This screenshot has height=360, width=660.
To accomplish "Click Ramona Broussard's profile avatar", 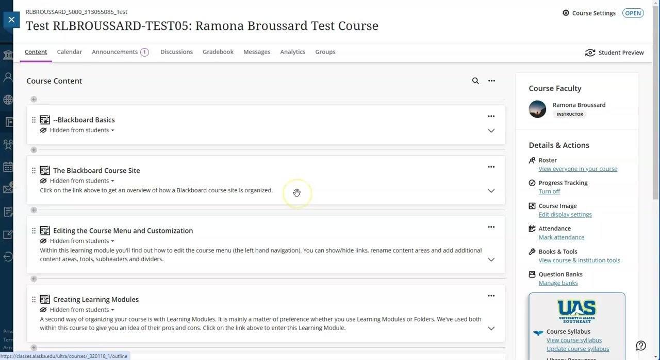I will (537, 109).
